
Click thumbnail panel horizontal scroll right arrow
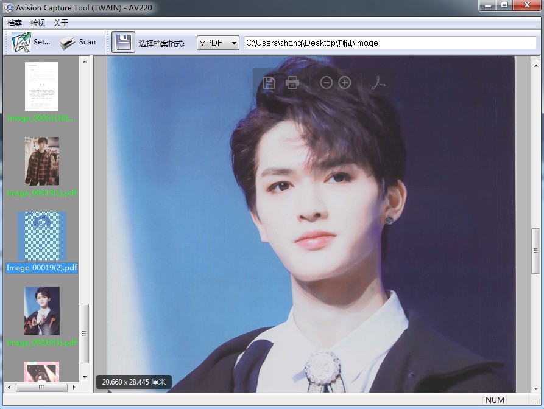point(74,387)
